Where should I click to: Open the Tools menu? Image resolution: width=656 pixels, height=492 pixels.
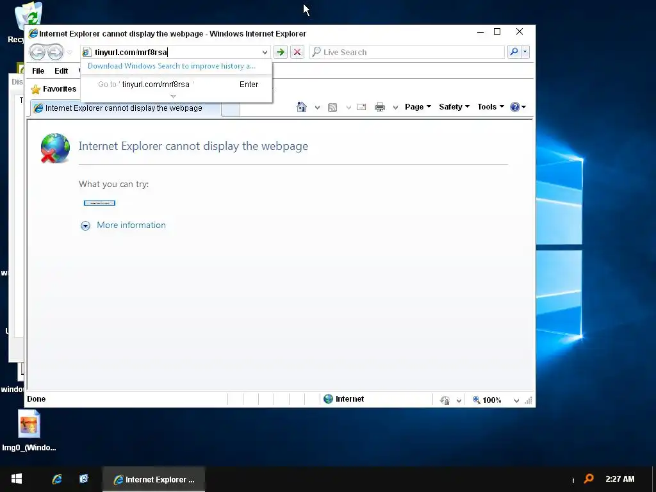pyautogui.click(x=490, y=107)
